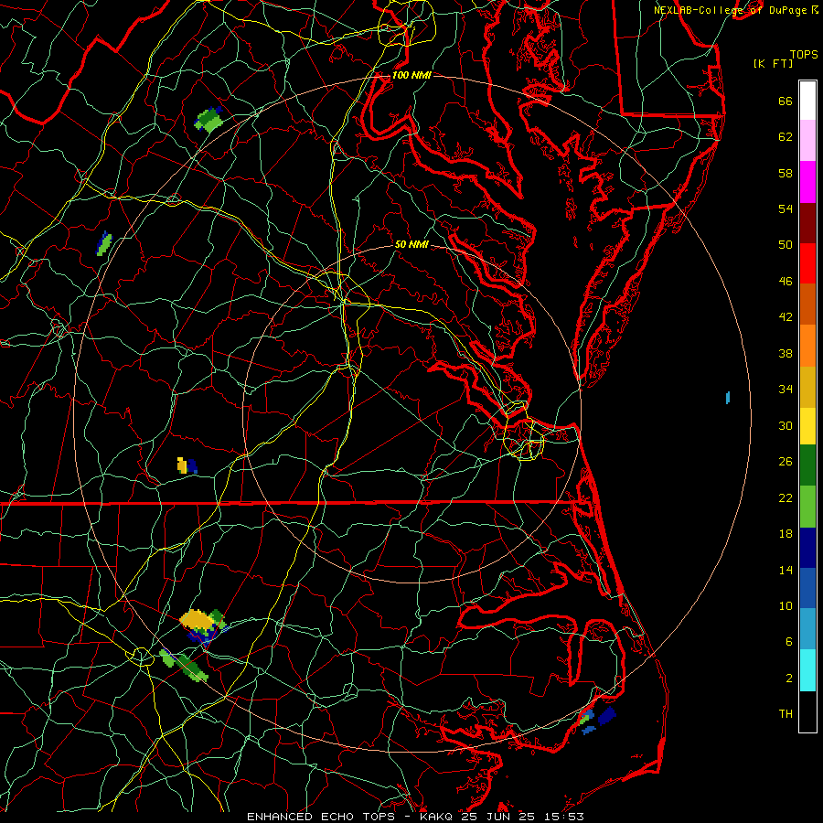Click the legend value '26'
Image resolution: width=823 pixels, height=823 pixels.
click(786, 462)
